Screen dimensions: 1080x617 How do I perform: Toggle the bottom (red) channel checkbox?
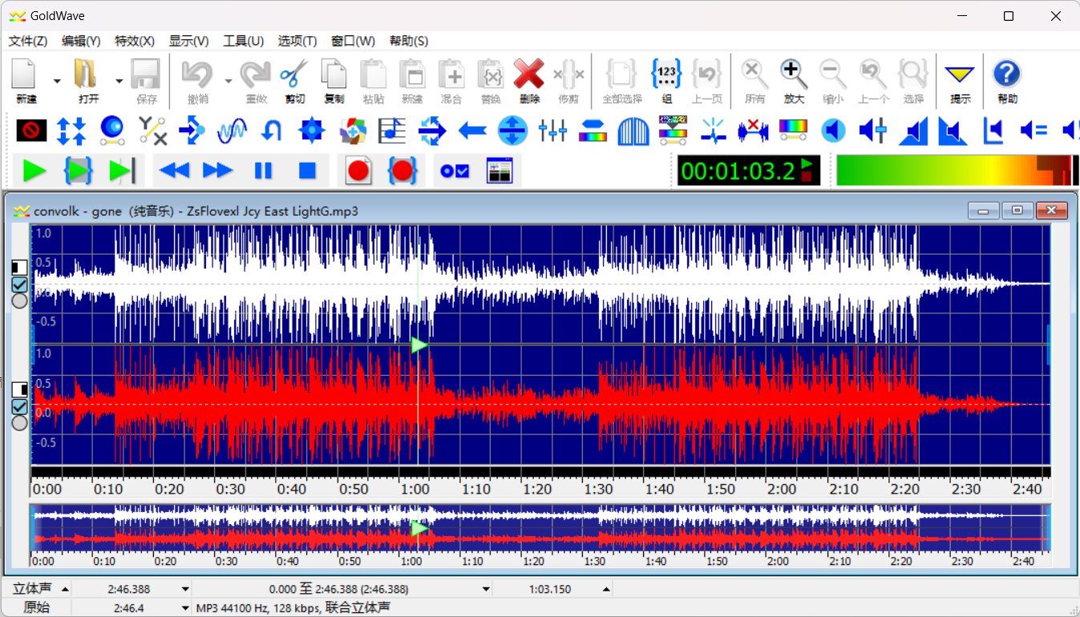pos(20,407)
